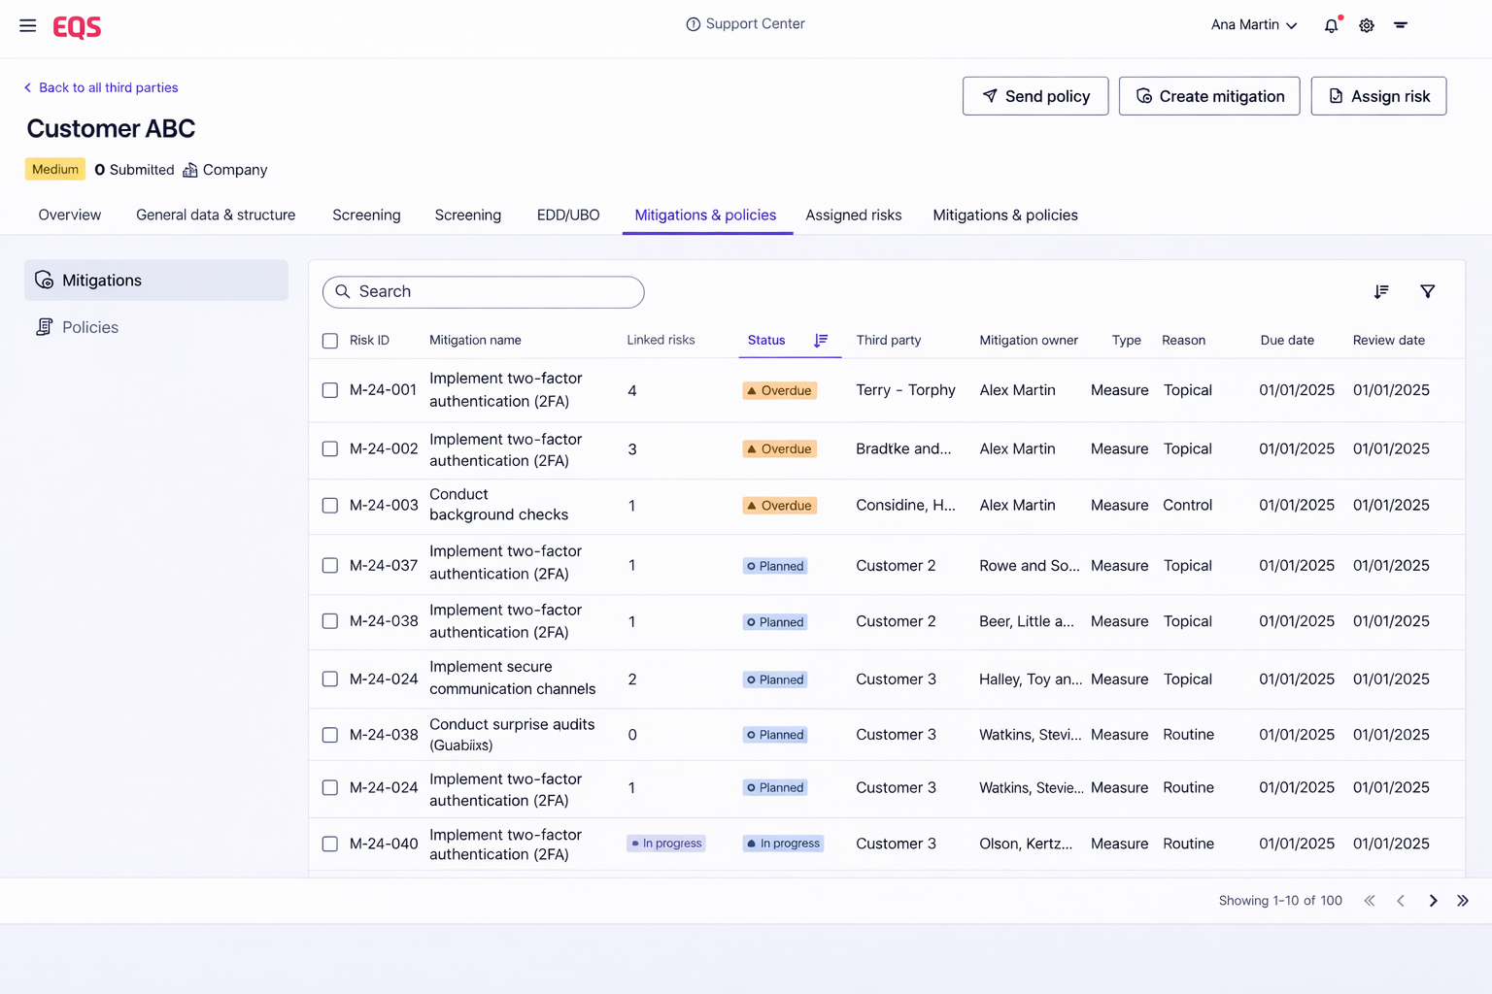
Task: Select the checkbox for row M-24-001
Action: pyautogui.click(x=330, y=390)
